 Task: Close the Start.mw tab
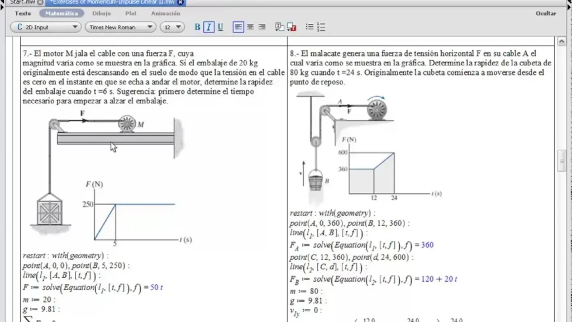point(40,2)
